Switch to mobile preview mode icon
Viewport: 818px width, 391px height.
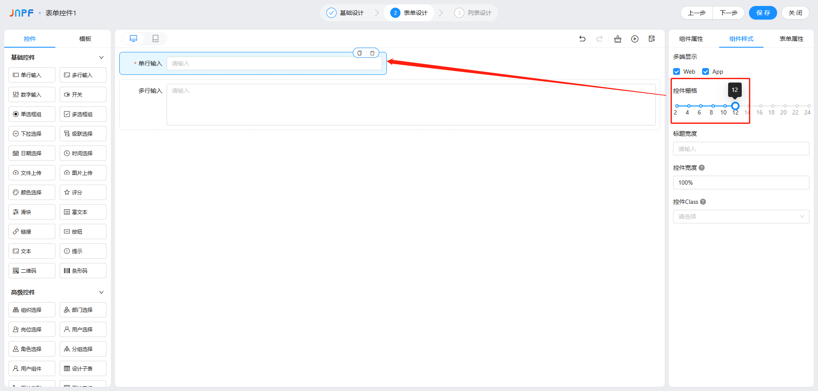(156, 39)
